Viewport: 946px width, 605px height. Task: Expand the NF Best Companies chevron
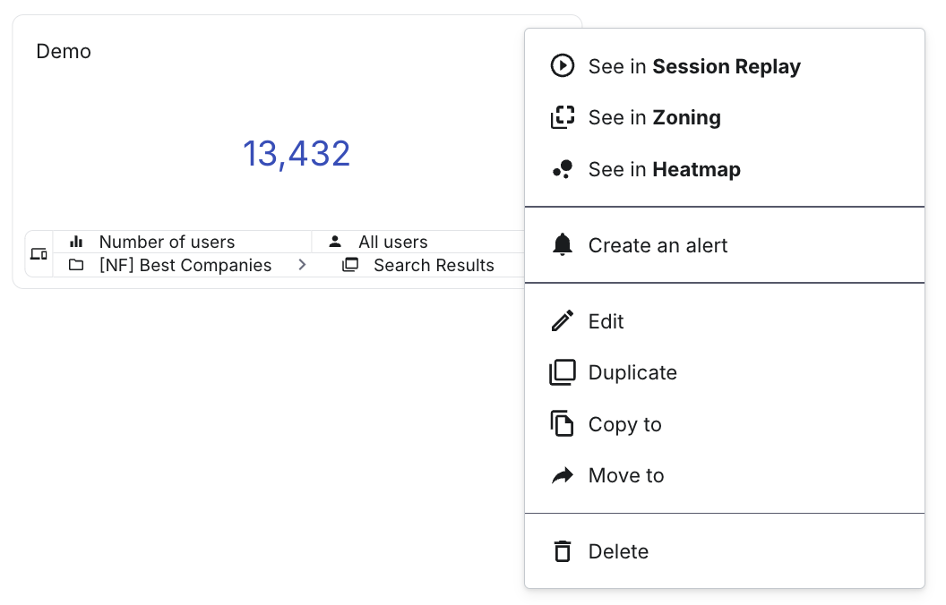coord(302,264)
